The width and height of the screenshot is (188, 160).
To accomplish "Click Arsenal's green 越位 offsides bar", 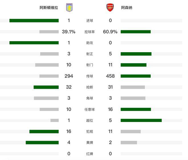I will coord(141,120).
